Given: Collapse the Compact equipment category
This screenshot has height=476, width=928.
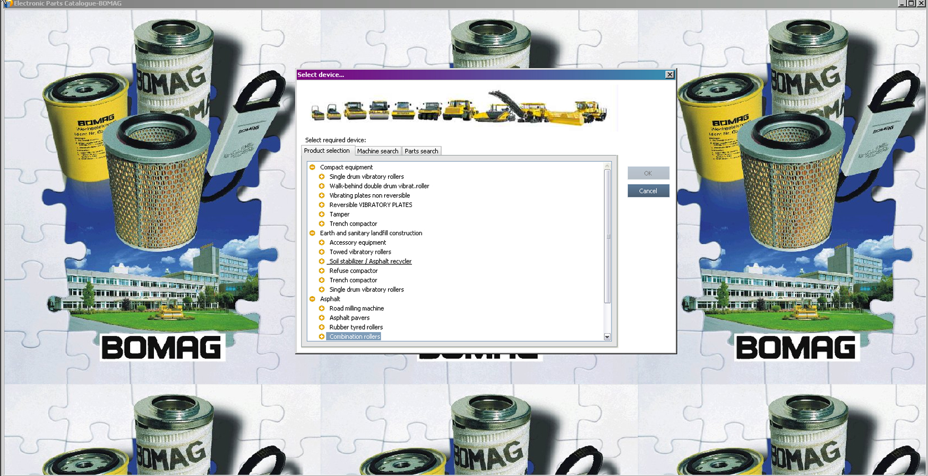Looking at the screenshot, I should pyautogui.click(x=312, y=167).
